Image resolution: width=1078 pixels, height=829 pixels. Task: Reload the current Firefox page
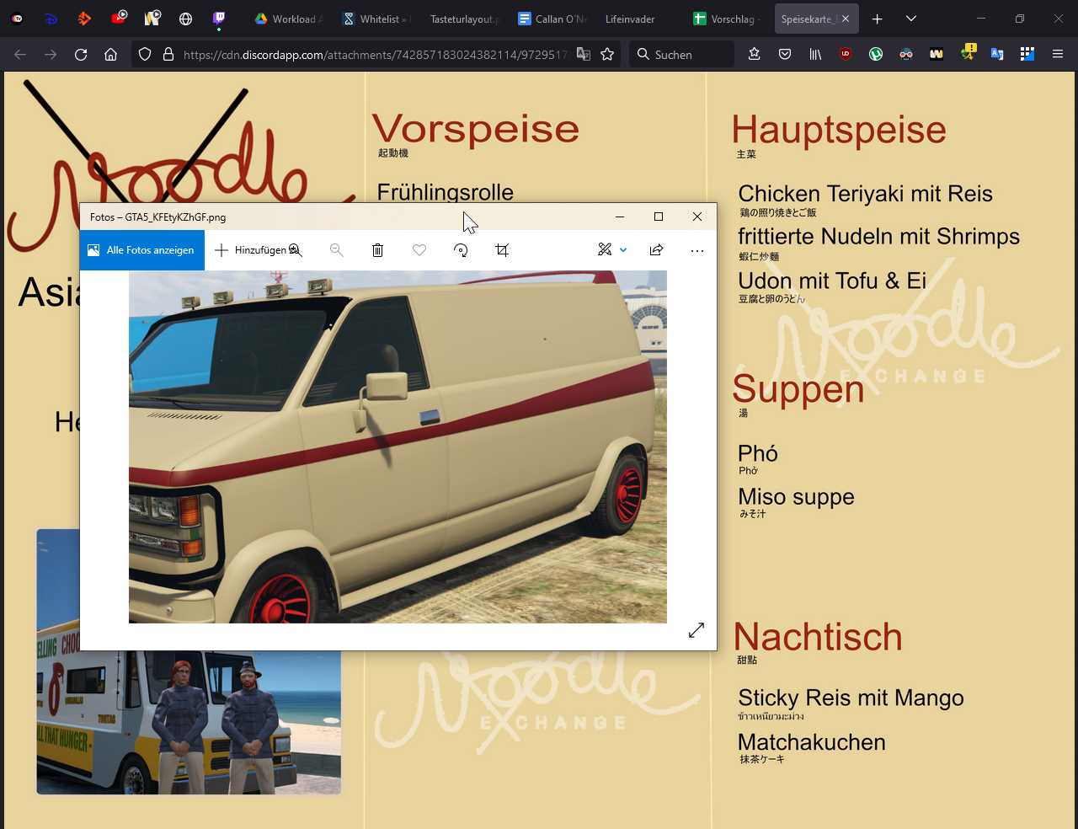coord(81,54)
